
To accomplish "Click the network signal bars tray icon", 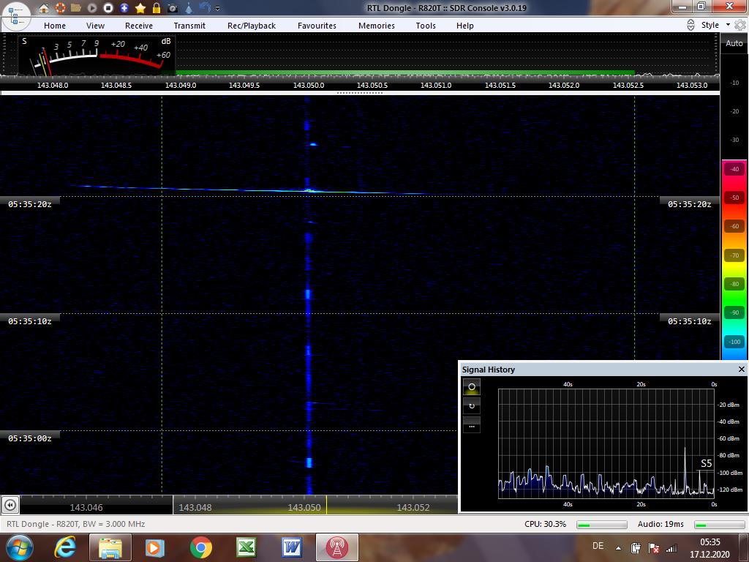I will click(x=671, y=548).
